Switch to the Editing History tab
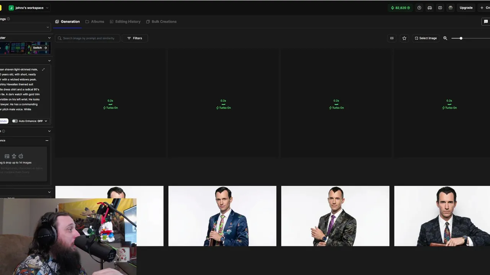 tap(125, 22)
